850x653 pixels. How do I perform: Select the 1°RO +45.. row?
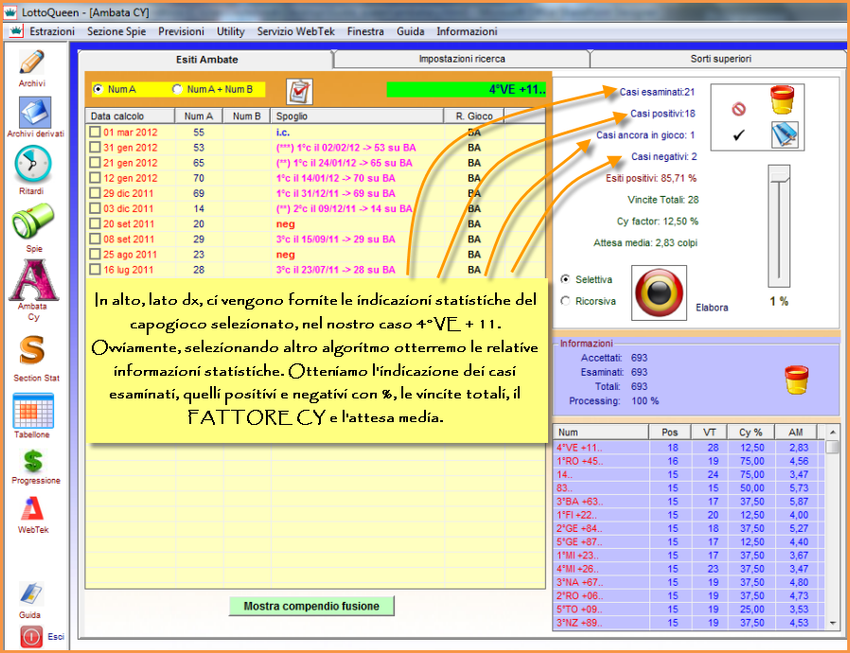coord(689,461)
